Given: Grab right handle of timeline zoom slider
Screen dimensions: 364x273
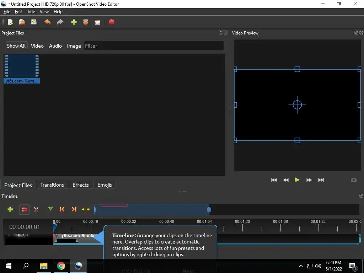Looking at the screenshot, I should pyautogui.click(x=209, y=210).
